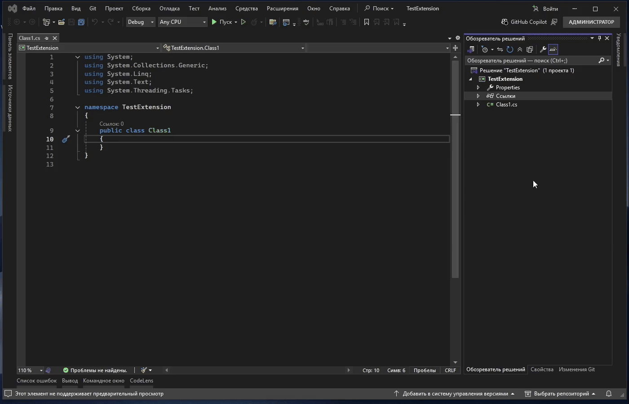Click Добавить в систему управления версиями
629x404 pixels.
454,394
